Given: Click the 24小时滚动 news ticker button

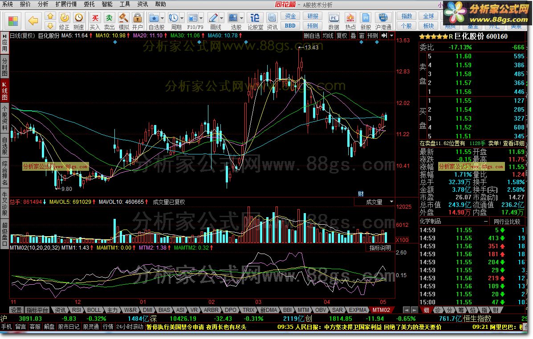Looking at the screenshot, I should click(130, 327).
